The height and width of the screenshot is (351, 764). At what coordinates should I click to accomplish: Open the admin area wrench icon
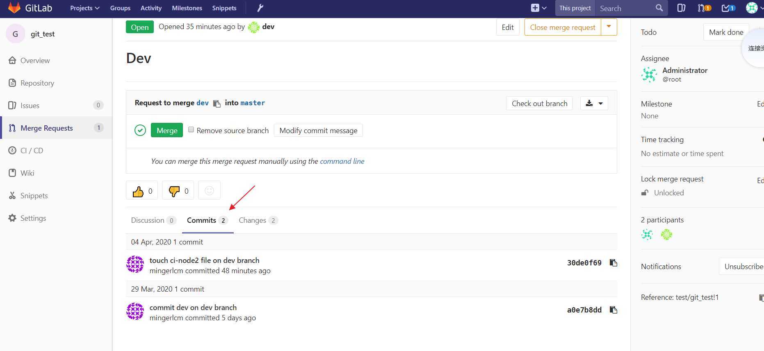[x=260, y=8]
